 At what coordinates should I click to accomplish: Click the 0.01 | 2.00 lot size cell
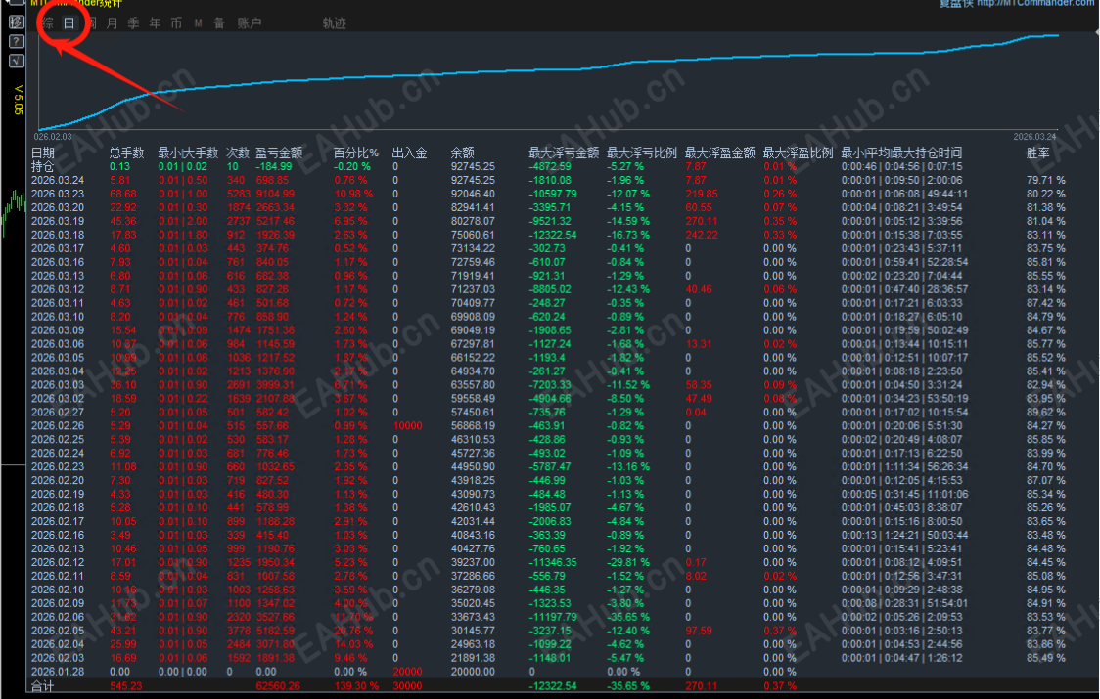click(x=182, y=221)
